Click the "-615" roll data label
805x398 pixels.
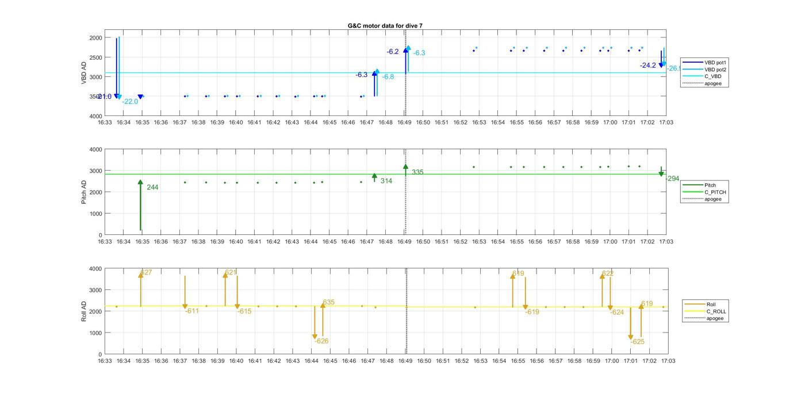[x=244, y=311]
